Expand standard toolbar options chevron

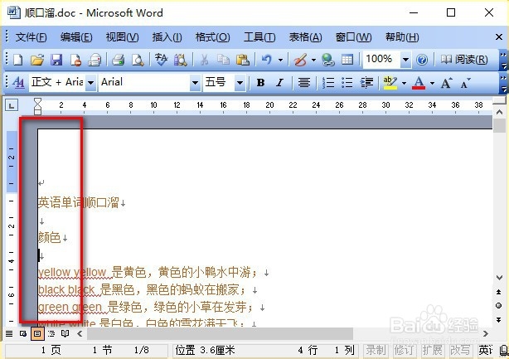coord(503,60)
